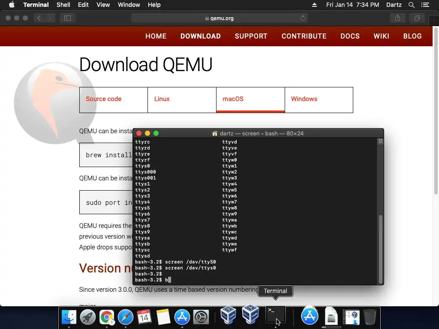Split the Terminal pane with corner icon
This screenshot has width=439, height=329.
click(381, 141)
